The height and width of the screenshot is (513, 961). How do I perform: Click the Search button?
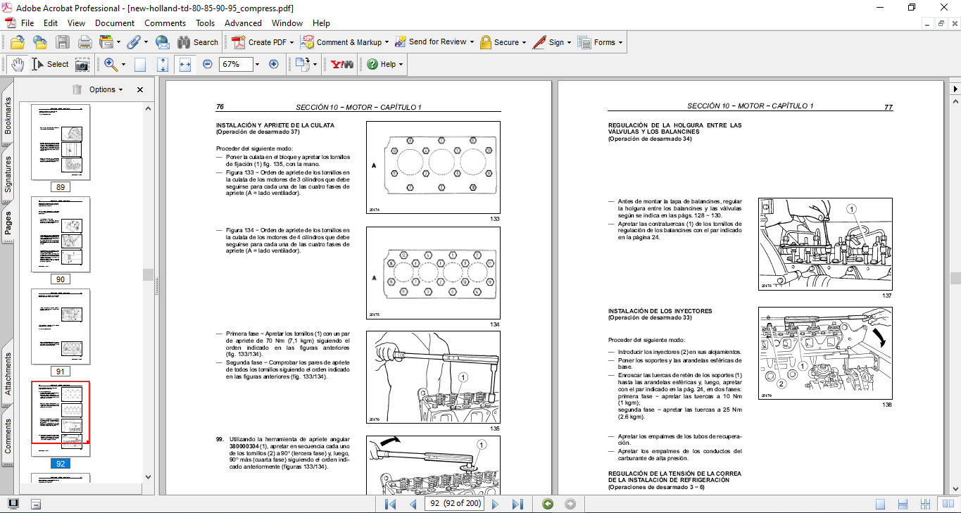pos(198,42)
